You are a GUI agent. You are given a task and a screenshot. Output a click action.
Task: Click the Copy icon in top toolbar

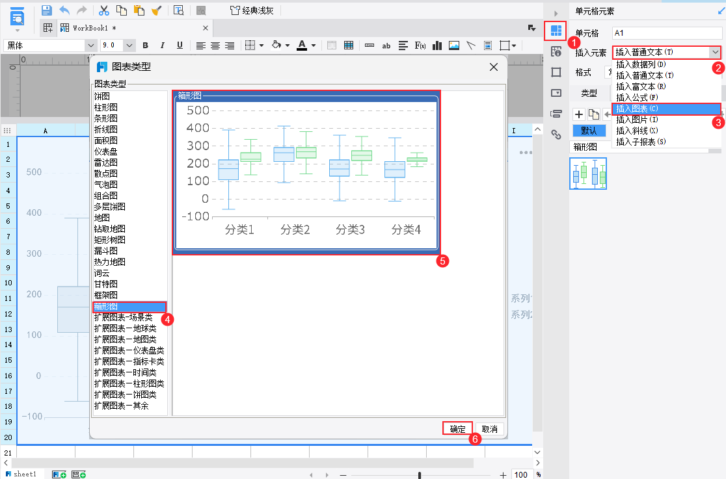121,10
